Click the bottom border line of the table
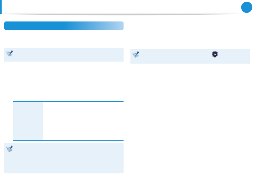The height and width of the screenshot is (180, 254). click(68, 140)
